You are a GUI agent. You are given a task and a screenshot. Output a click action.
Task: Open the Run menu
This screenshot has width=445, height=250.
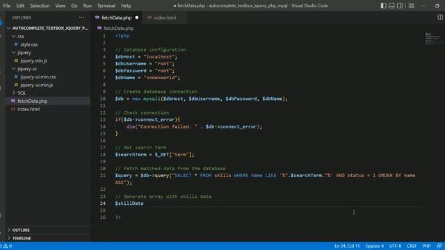pos(88,6)
